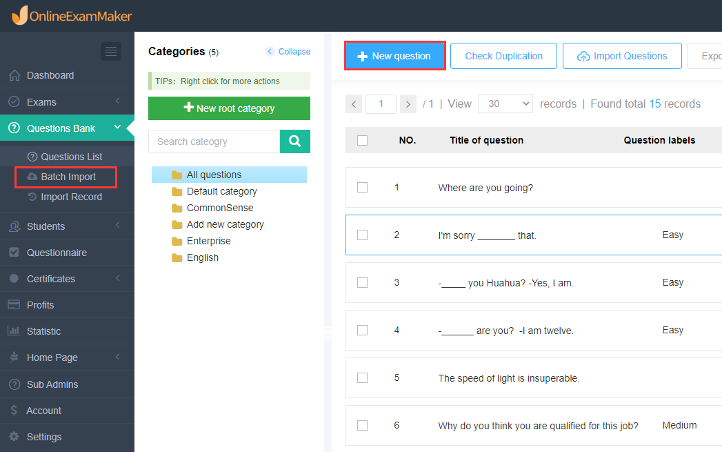722x452 pixels.
Task: Click the Search category input field
Action: coord(214,141)
